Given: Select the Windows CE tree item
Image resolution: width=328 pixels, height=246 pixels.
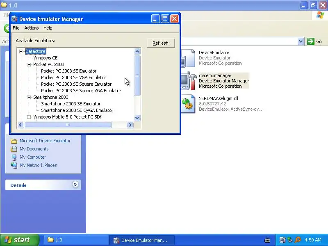Looking at the screenshot, I should click(x=46, y=58).
